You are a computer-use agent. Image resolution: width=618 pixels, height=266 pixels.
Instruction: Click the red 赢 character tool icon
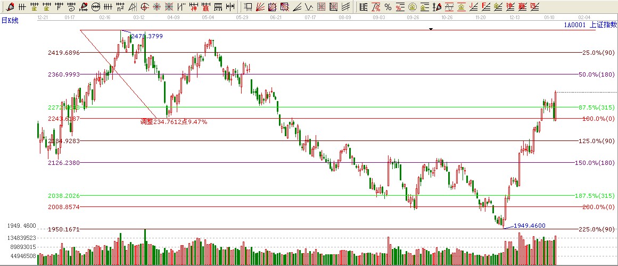[x=206, y=7]
